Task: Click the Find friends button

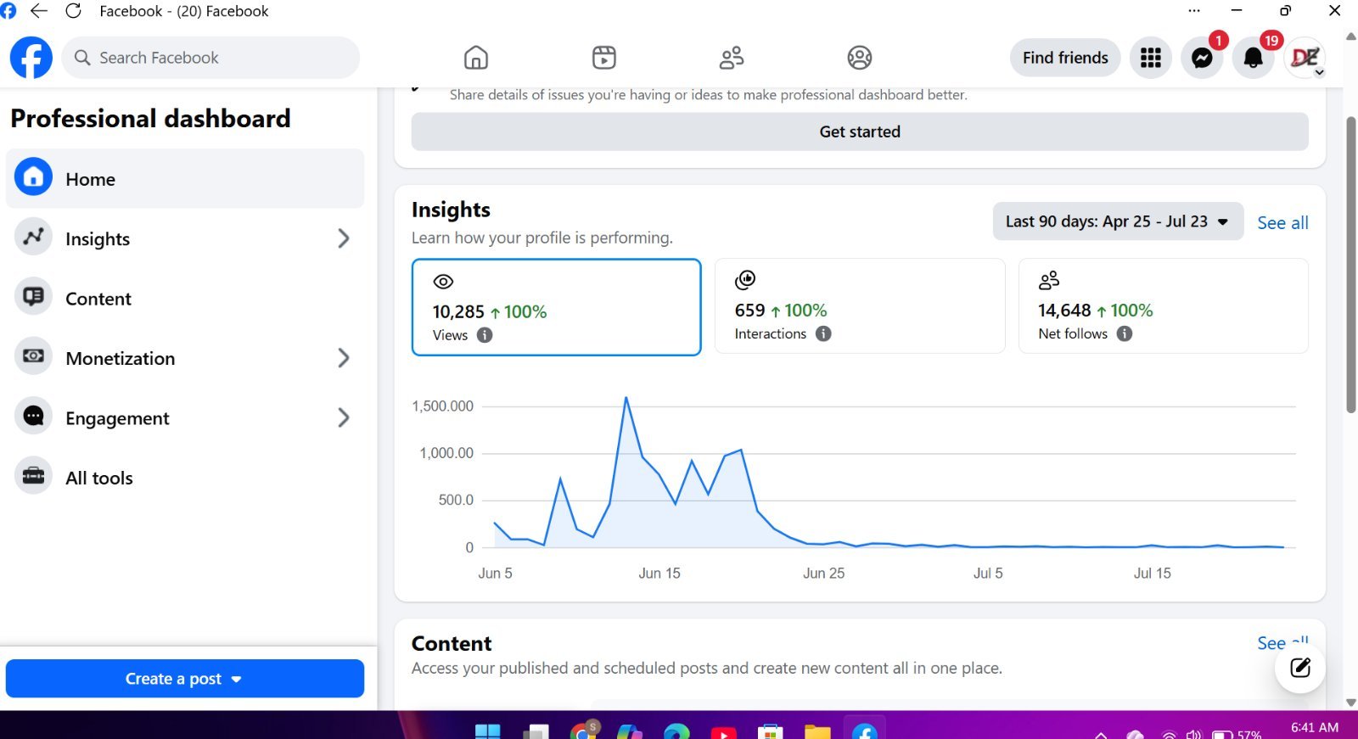Action: click(x=1065, y=58)
